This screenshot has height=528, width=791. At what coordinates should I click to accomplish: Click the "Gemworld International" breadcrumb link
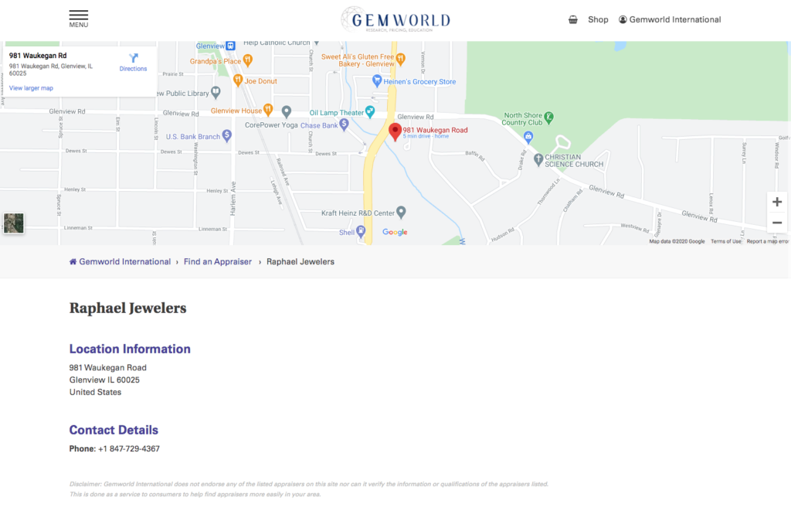(124, 261)
